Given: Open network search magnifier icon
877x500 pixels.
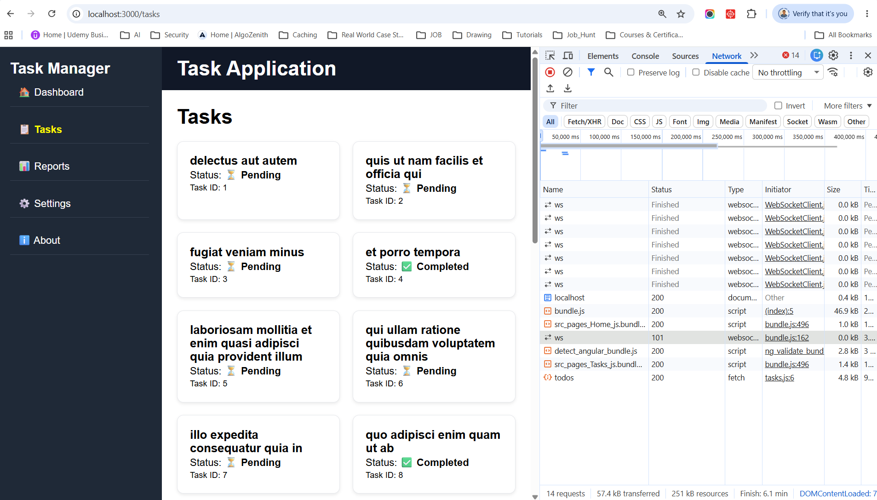Looking at the screenshot, I should point(608,72).
